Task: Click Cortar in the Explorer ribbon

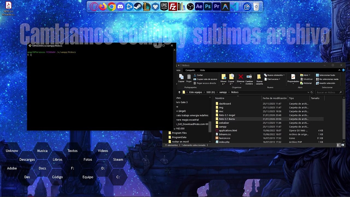Action: coord(198,75)
